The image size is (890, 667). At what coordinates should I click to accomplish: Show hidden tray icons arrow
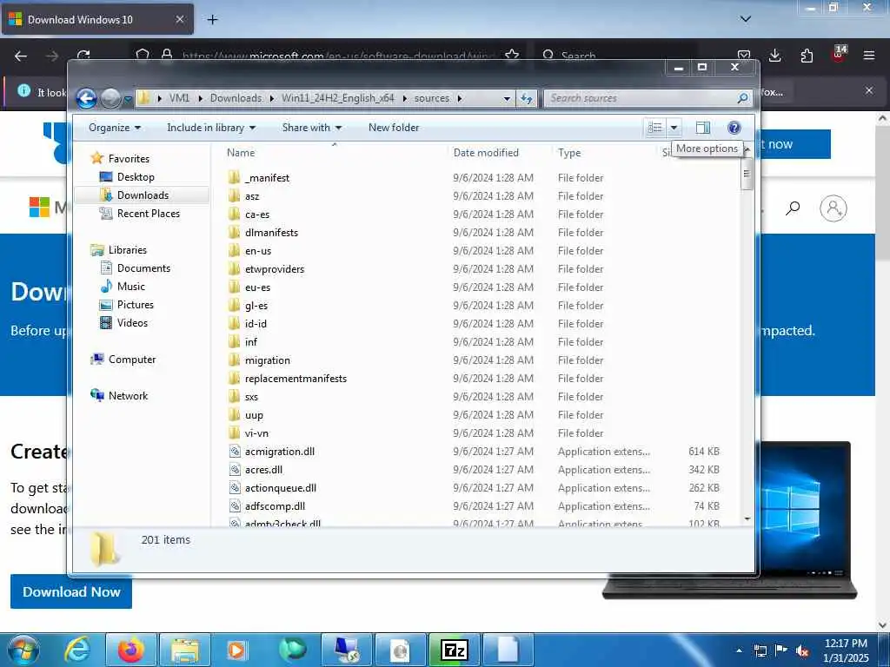739,651
